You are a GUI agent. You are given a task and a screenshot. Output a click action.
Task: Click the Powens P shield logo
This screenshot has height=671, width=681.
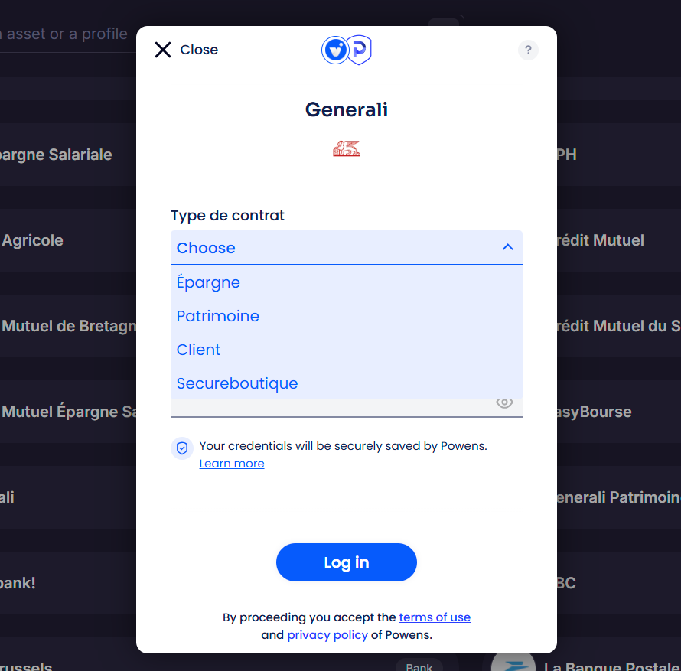(x=360, y=50)
